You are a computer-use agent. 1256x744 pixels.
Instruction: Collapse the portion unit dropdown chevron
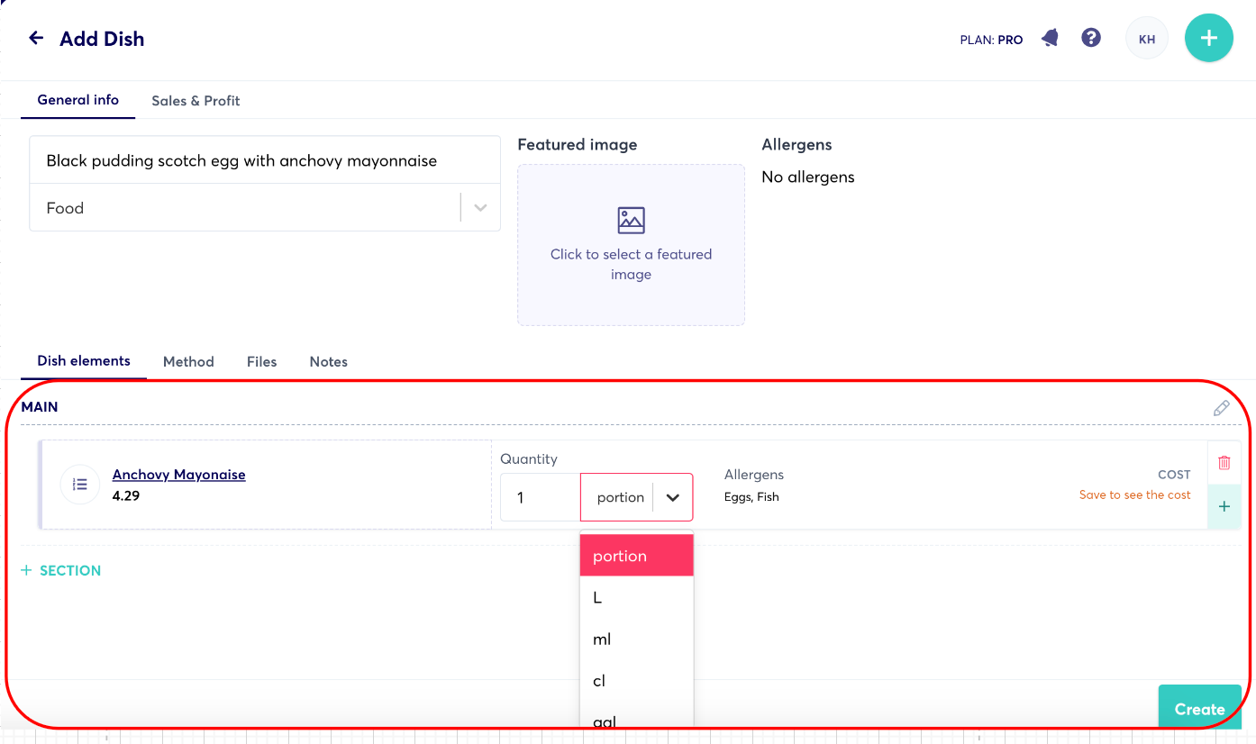pos(672,497)
